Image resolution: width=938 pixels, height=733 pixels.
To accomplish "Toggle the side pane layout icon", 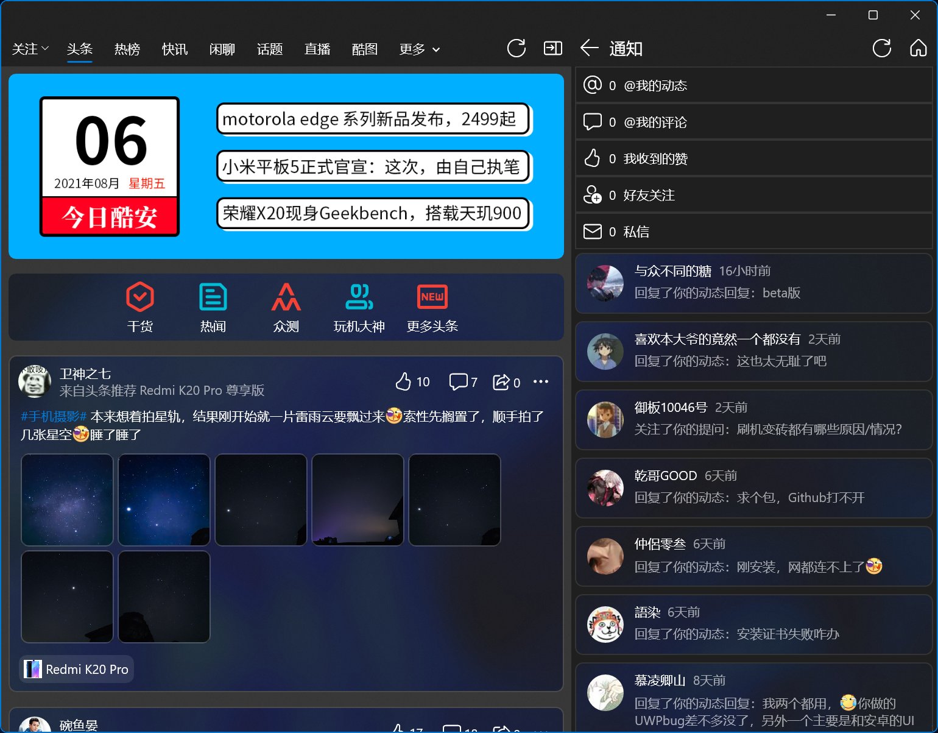I will coord(552,48).
